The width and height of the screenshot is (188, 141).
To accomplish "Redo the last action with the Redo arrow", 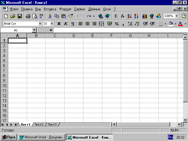I will point(89,16).
